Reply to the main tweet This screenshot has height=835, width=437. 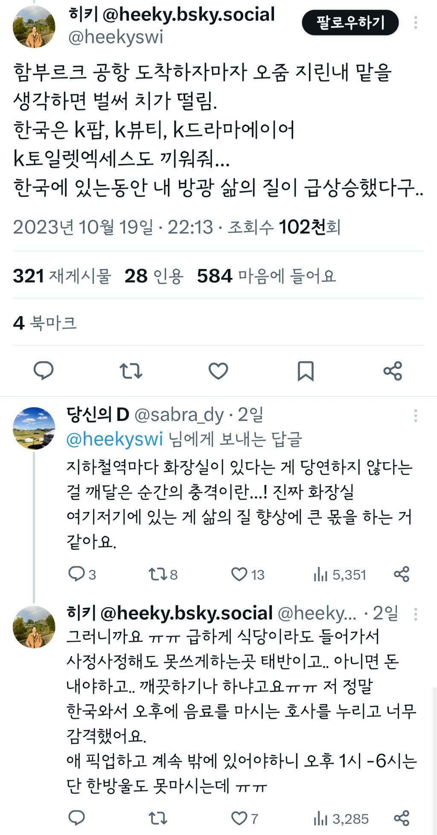coord(44,371)
